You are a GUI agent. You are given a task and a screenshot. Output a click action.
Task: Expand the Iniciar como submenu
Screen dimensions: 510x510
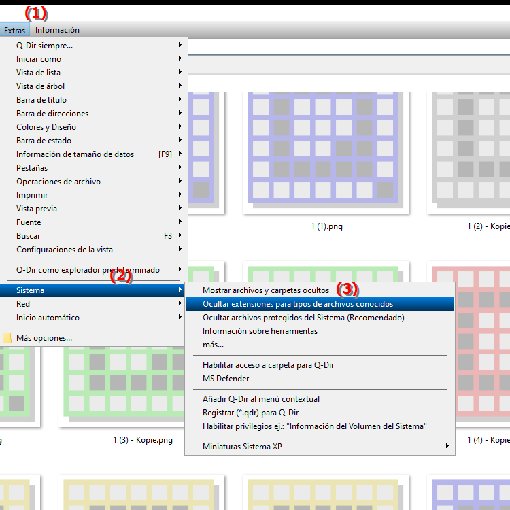click(94, 59)
